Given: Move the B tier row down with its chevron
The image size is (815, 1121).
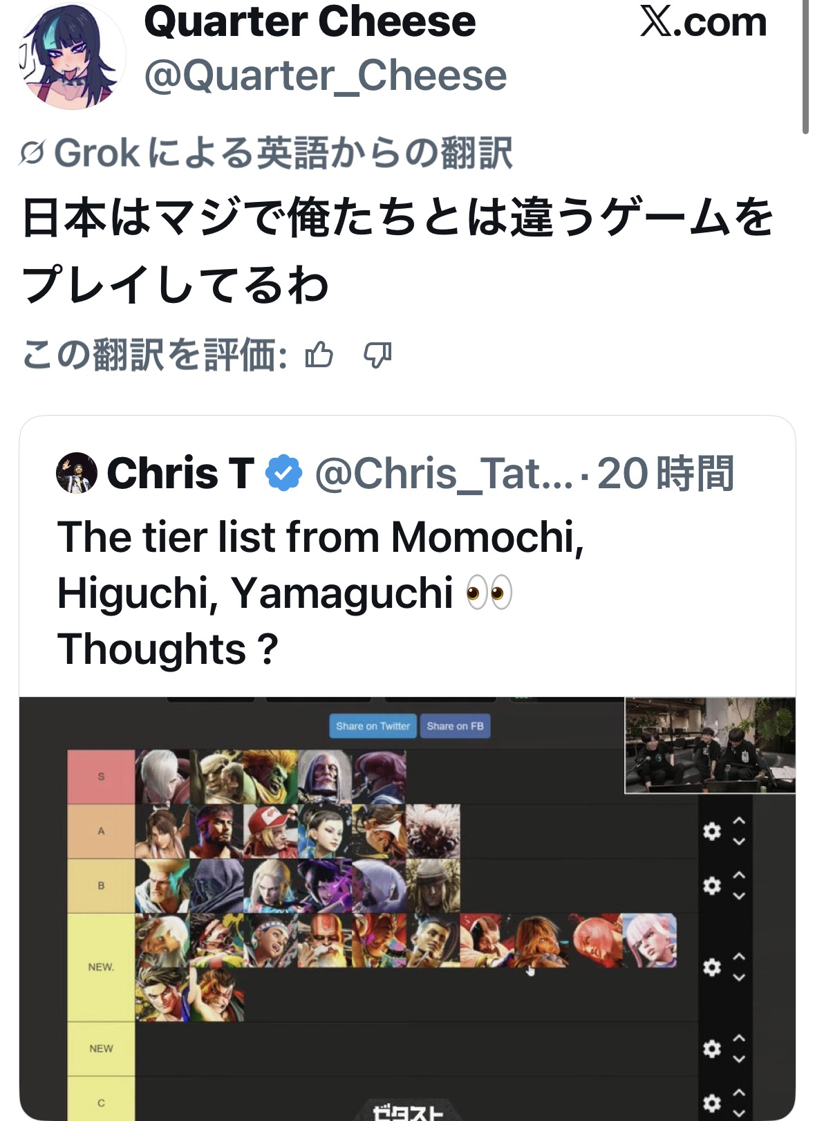Looking at the screenshot, I should (739, 896).
